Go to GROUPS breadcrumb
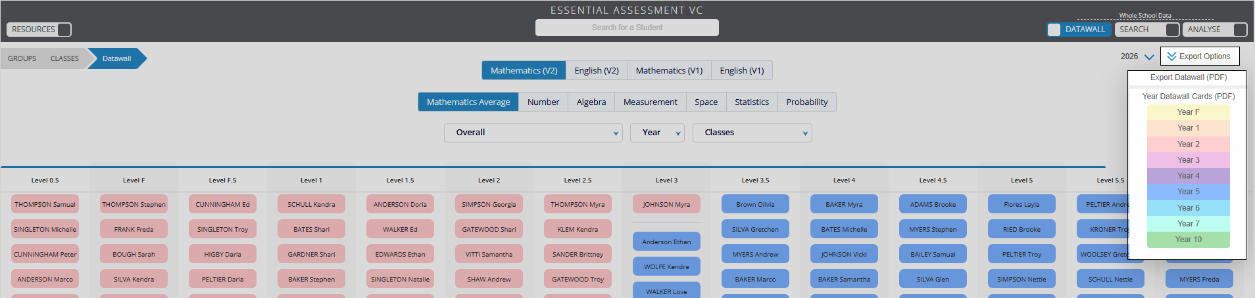Screen dimensions: 1255x298 22,58
